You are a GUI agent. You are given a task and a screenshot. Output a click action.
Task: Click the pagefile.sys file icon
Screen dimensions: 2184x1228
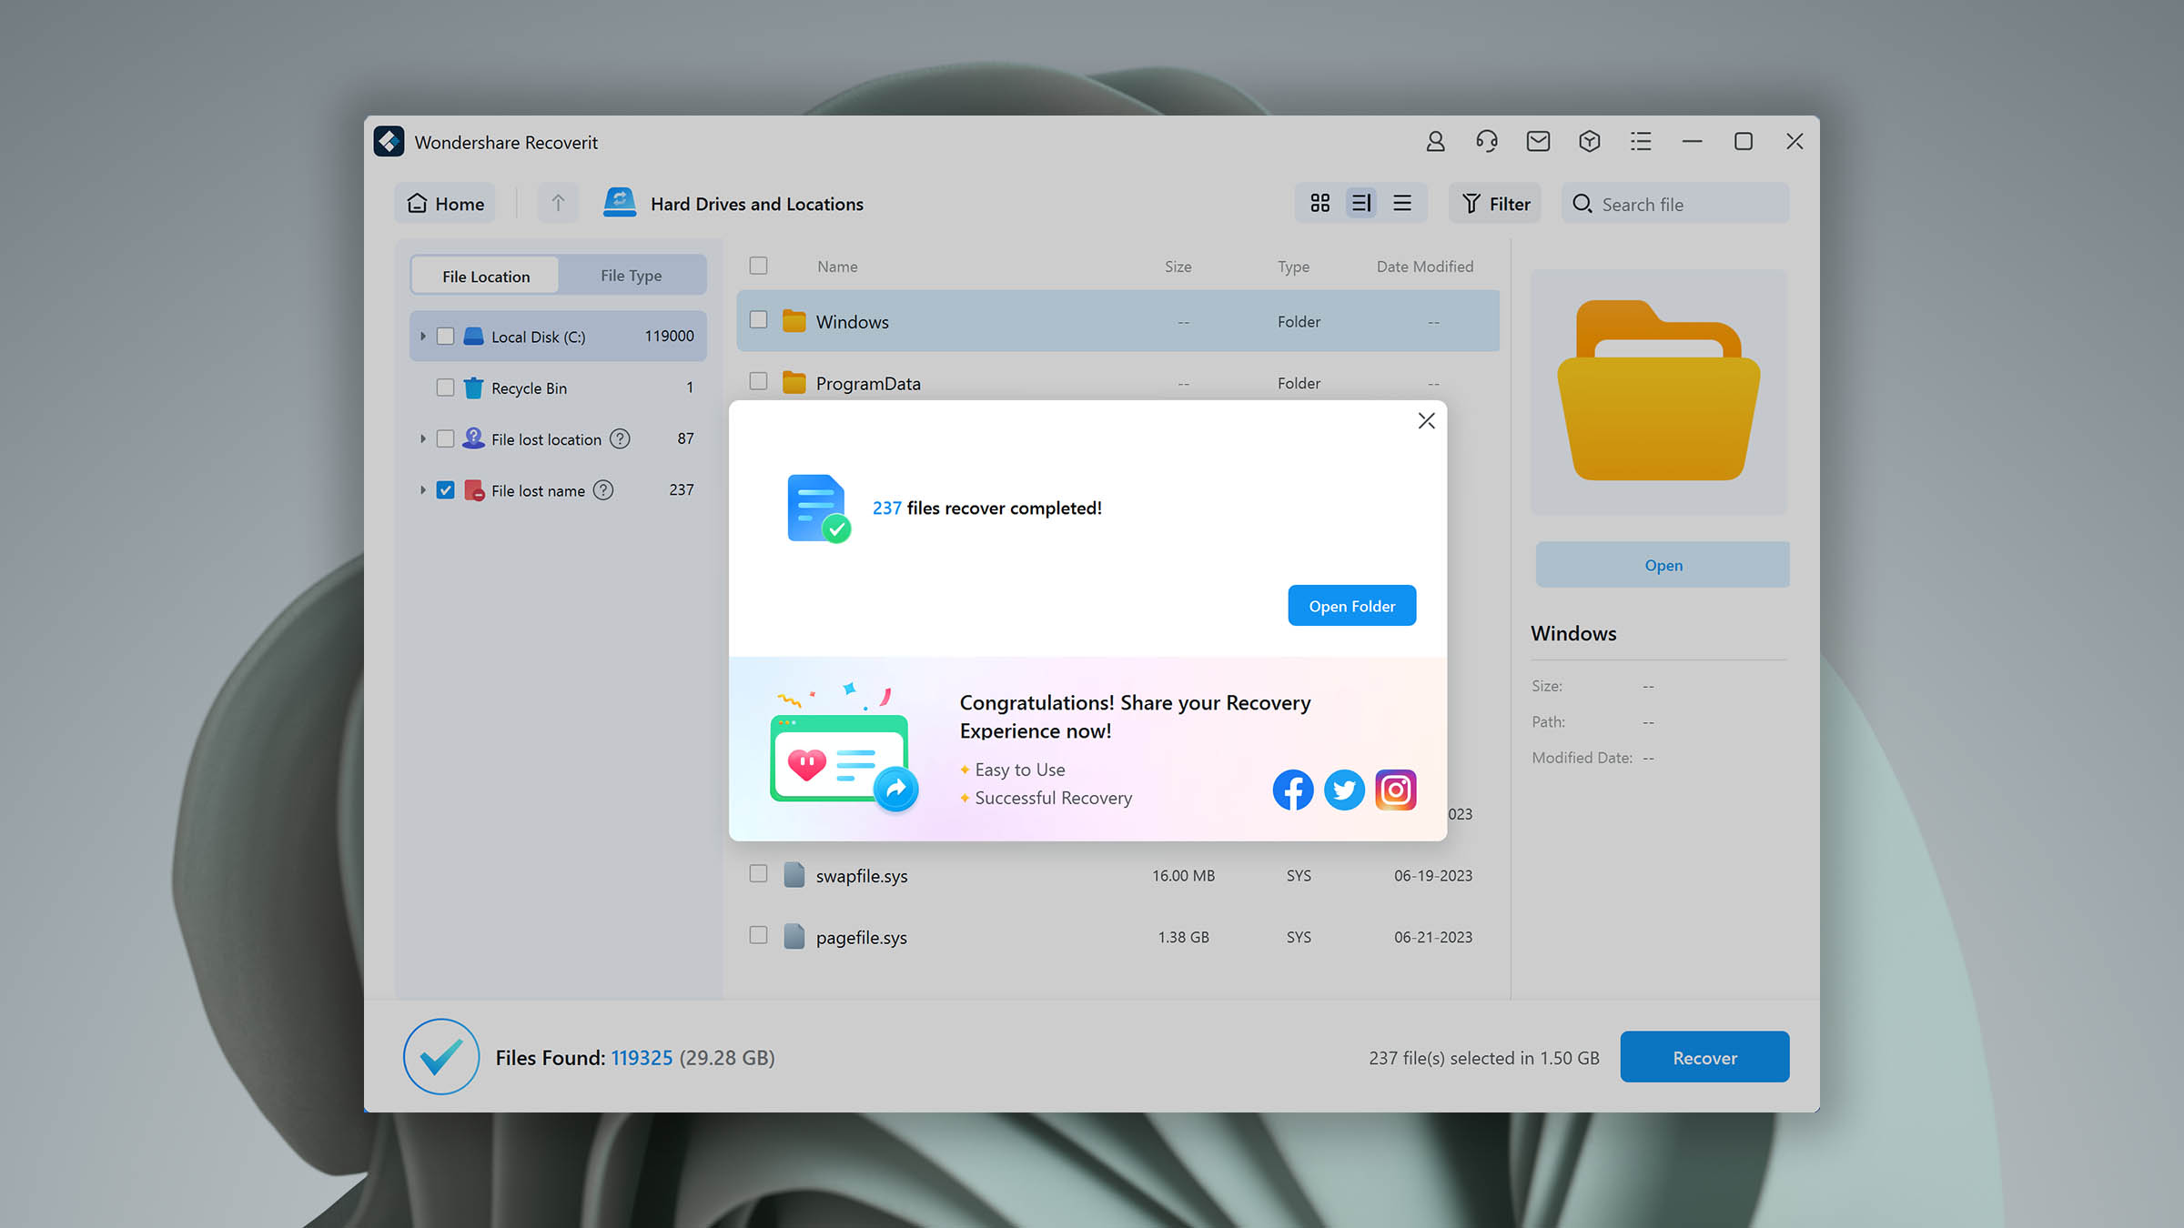[x=794, y=936]
